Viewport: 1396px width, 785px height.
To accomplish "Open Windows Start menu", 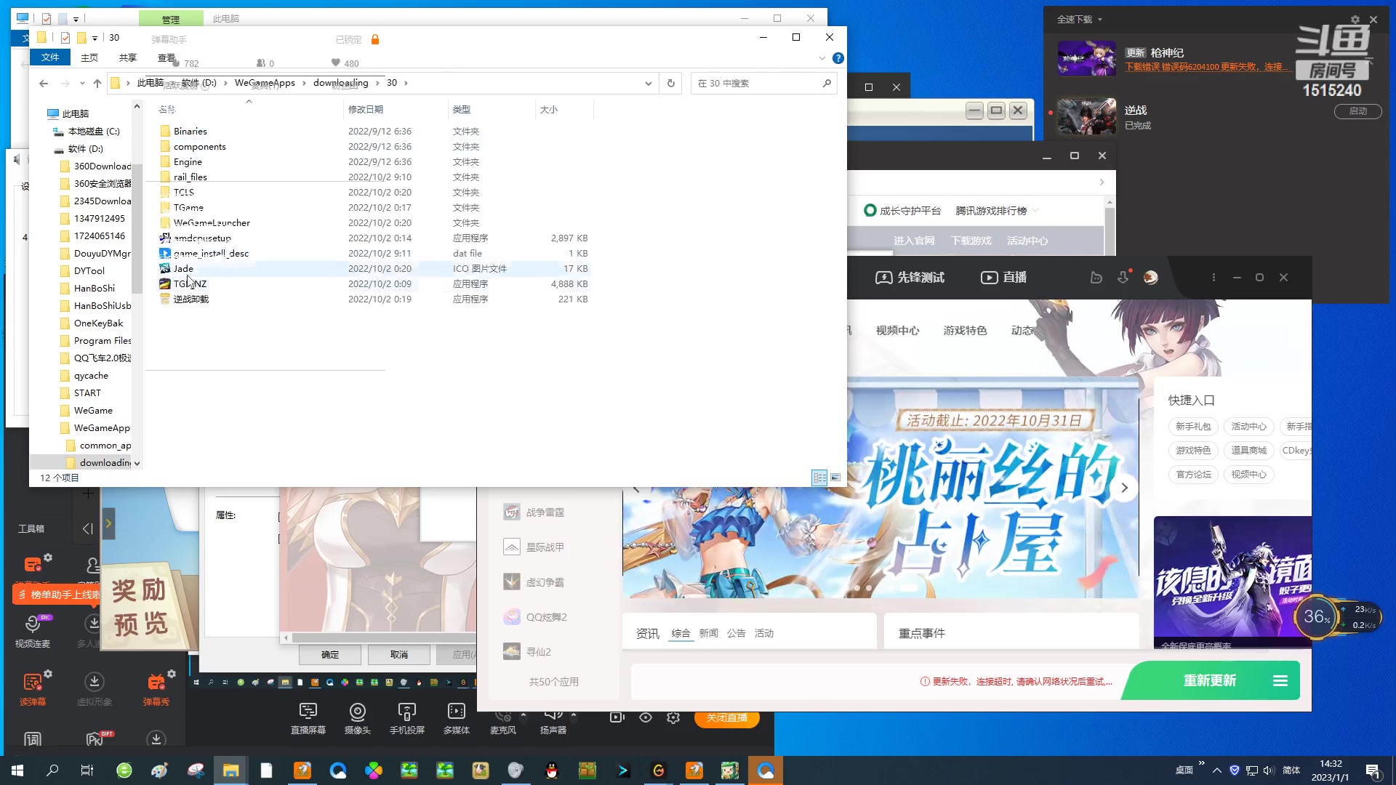I will point(17,770).
